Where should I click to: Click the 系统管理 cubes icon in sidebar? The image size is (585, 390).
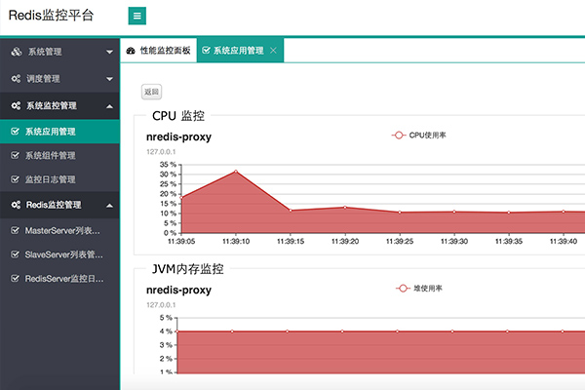click(16, 51)
